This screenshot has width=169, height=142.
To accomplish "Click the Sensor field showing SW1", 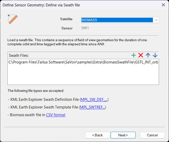I will coord(120,28).
